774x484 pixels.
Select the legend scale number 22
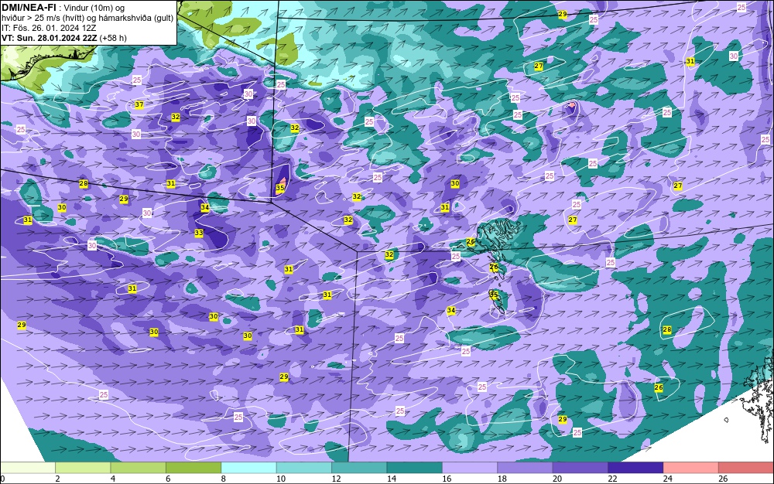coord(612,479)
